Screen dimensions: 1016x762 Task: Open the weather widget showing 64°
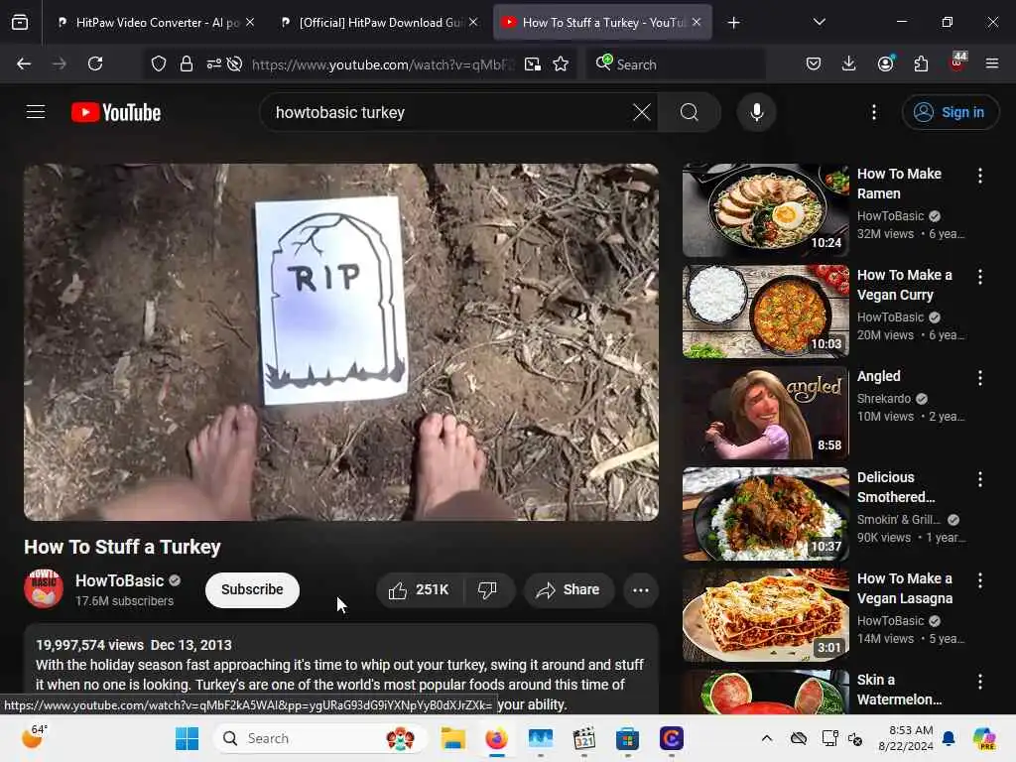point(35,736)
